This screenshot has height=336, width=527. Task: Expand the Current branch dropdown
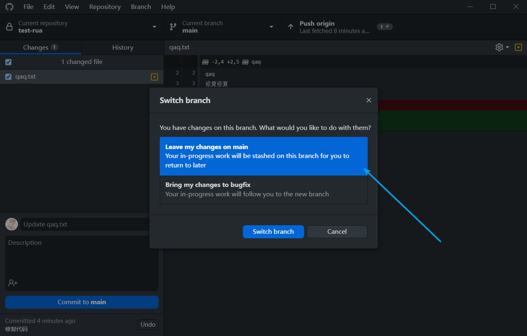coord(271,27)
